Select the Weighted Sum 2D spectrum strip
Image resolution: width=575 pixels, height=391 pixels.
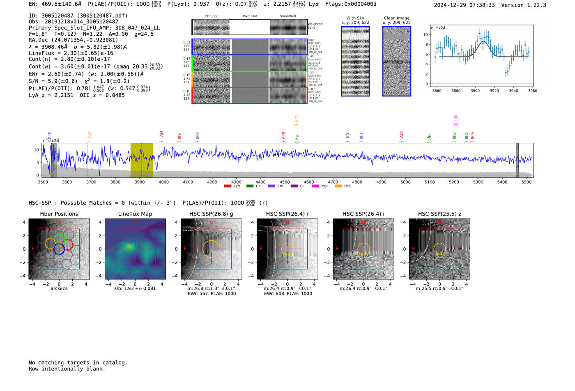(249, 27)
